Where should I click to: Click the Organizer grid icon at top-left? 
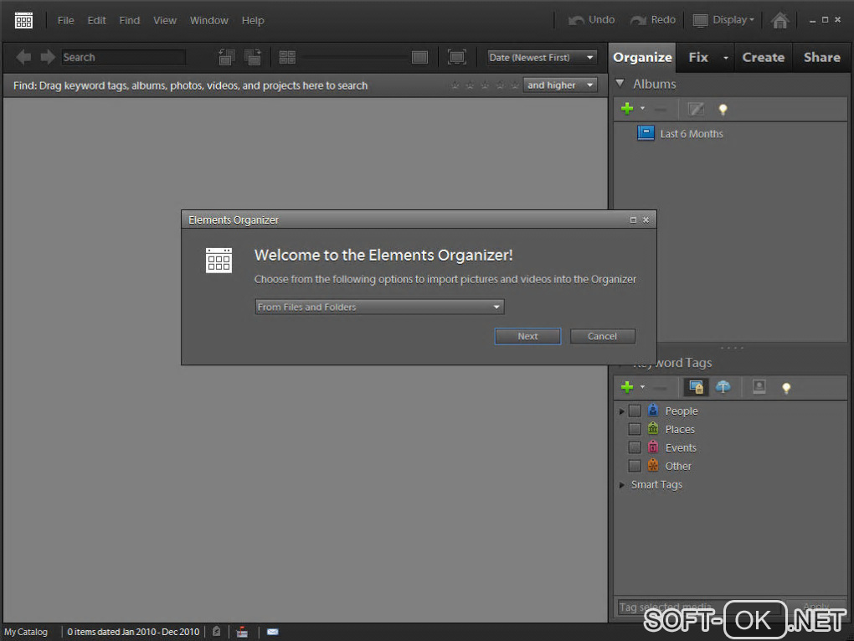tap(23, 21)
